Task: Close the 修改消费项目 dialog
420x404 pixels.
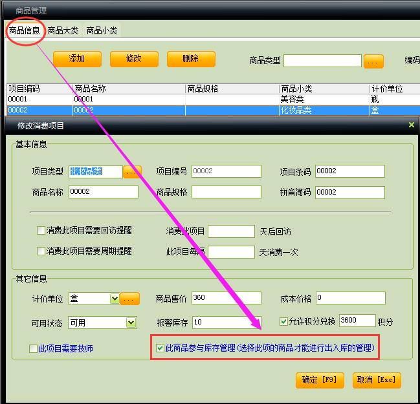Action: (412, 125)
